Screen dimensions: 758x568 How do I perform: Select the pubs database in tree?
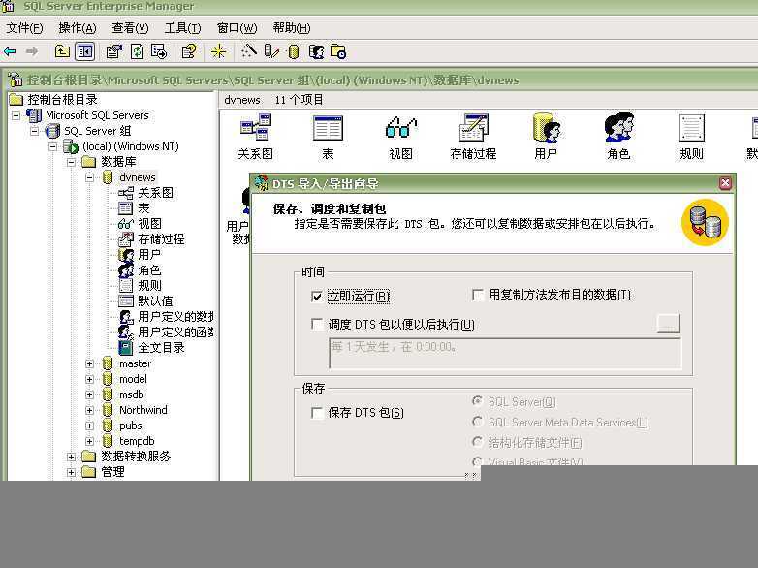pos(131,426)
